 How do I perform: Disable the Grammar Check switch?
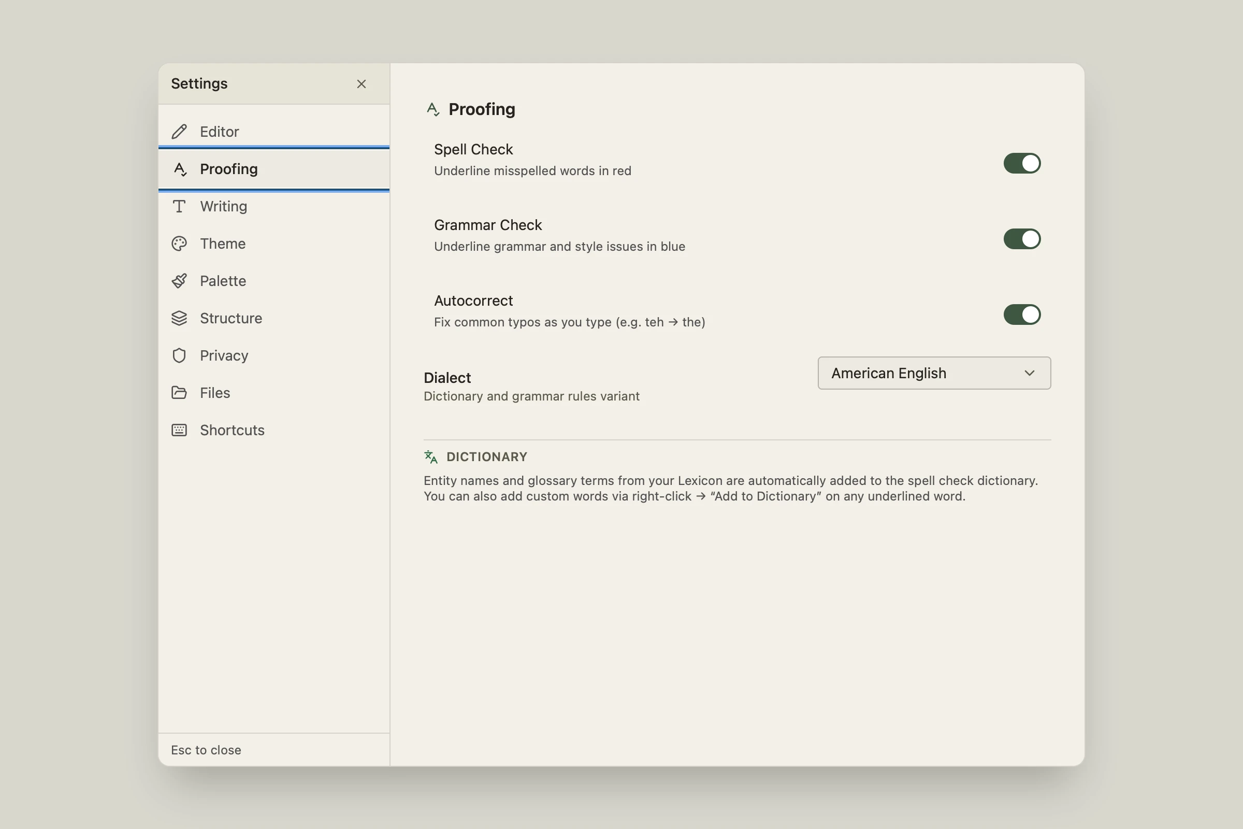coord(1022,239)
